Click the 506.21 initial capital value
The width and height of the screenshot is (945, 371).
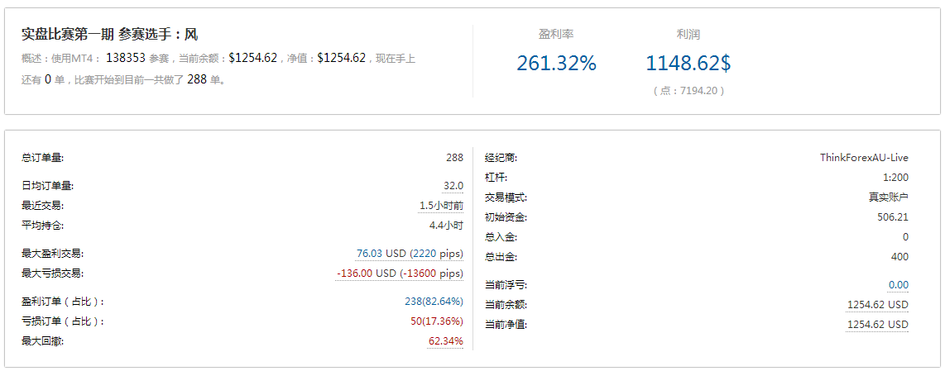(x=892, y=217)
